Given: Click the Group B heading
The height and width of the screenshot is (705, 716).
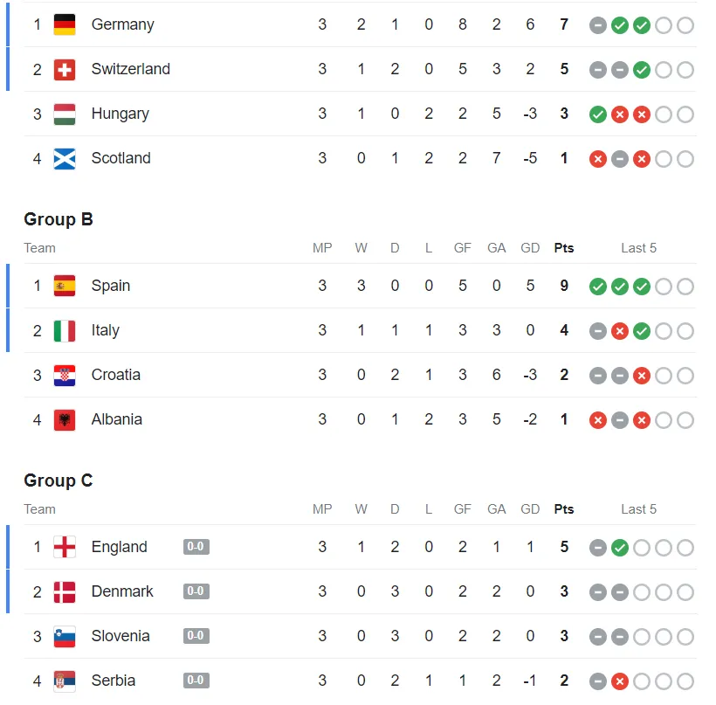Looking at the screenshot, I should point(59,219).
